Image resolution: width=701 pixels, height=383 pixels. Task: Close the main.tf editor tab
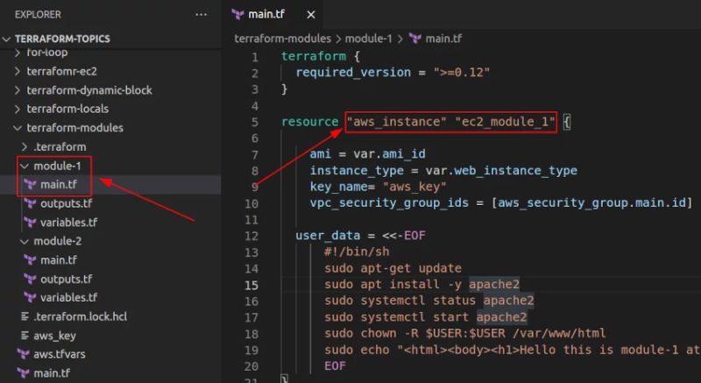point(311,15)
